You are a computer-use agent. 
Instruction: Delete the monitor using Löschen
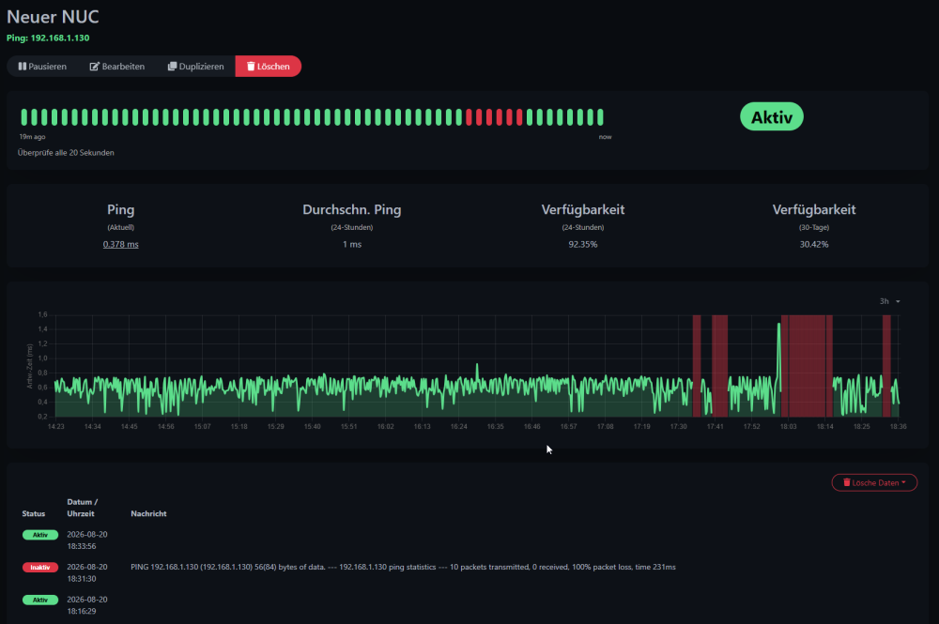pyautogui.click(x=269, y=67)
